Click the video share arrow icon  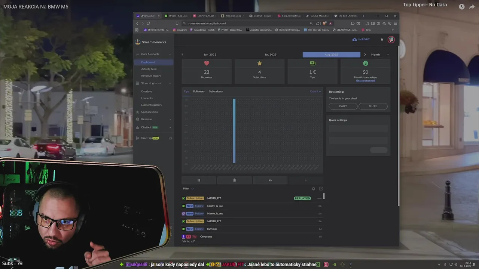(472, 6)
